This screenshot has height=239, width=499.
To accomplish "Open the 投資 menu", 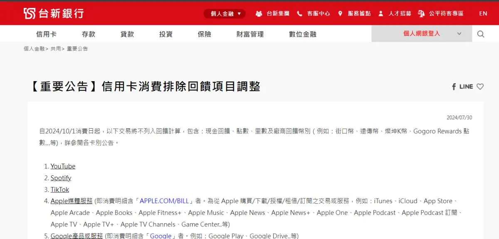I will point(166,34).
